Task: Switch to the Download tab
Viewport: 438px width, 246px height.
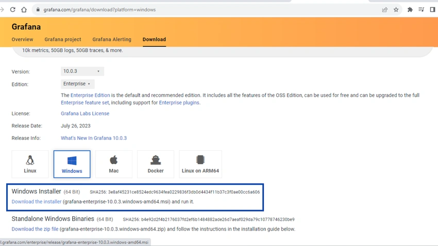Action: [x=154, y=39]
